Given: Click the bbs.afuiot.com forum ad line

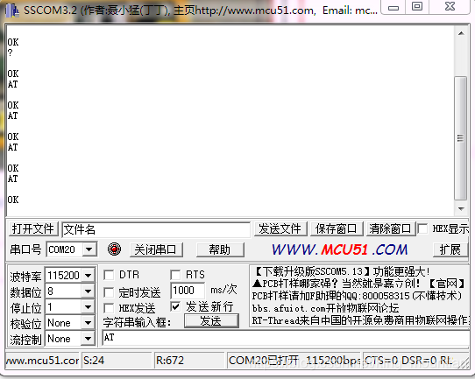Looking at the screenshot, I should [x=325, y=308].
